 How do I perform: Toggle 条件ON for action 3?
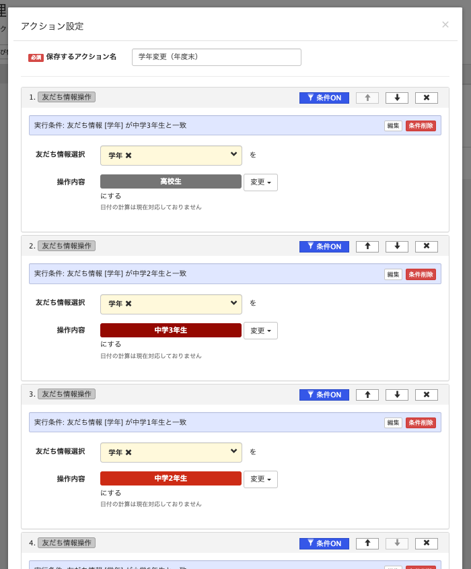point(324,395)
